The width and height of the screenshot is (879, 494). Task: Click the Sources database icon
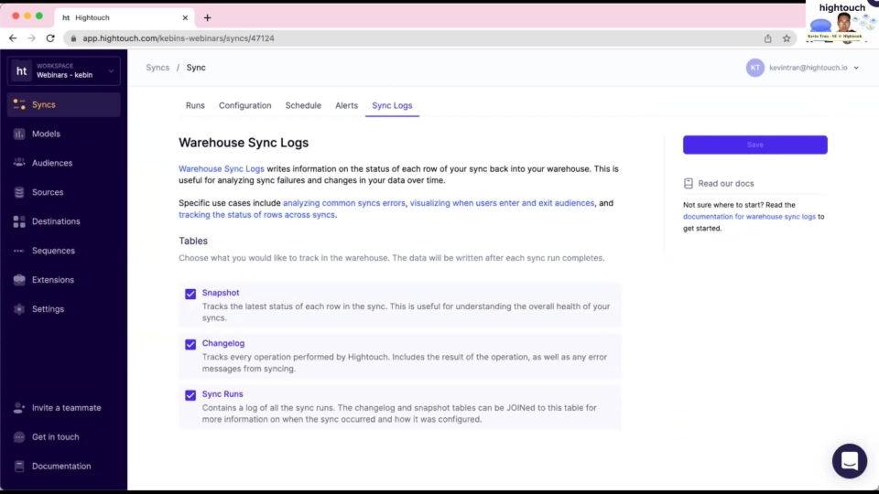(19, 192)
